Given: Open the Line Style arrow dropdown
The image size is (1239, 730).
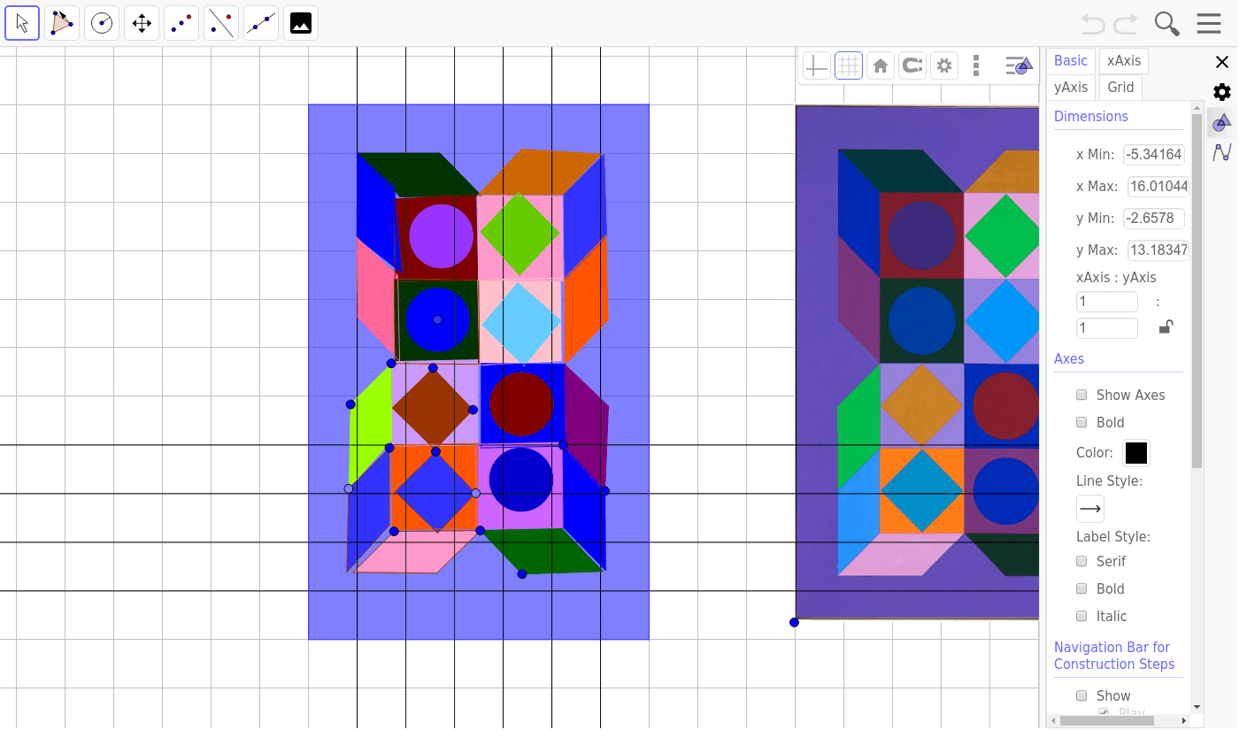Looking at the screenshot, I should point(1090,509).
